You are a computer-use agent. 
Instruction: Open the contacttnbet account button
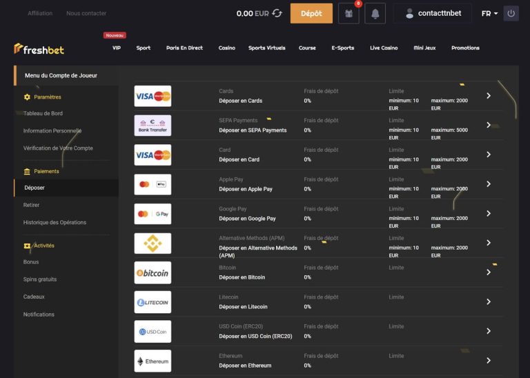pyautogui.click(x=432, y=14)
